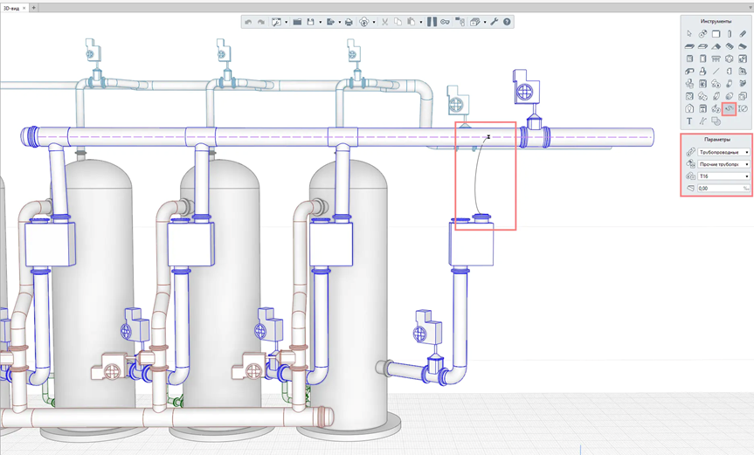Select the arrow selection tool
Viewport: 754px width, 455px height.
[689, 34]
